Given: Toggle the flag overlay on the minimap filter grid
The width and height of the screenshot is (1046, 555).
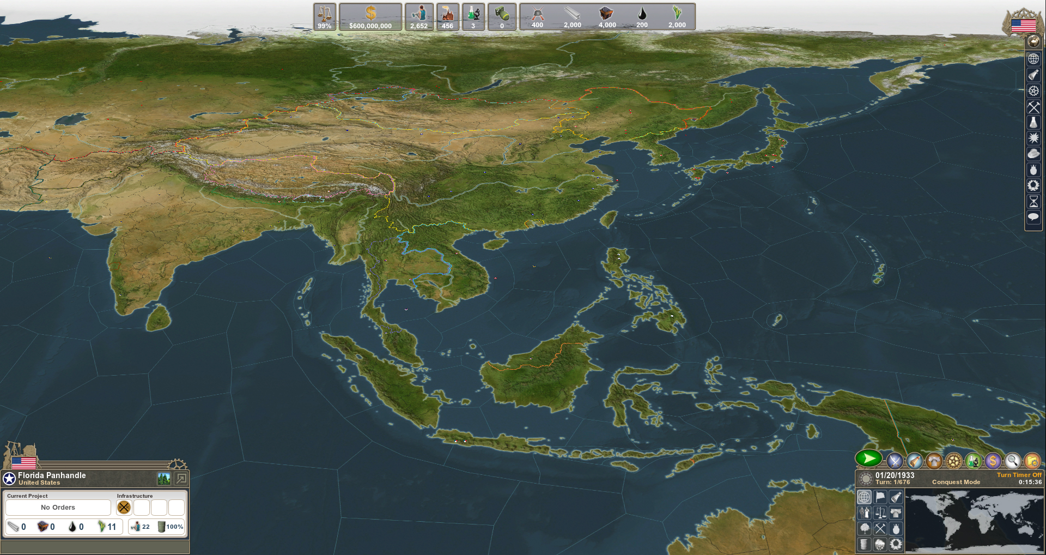Looking at the screenshot, I should [880, 498].
